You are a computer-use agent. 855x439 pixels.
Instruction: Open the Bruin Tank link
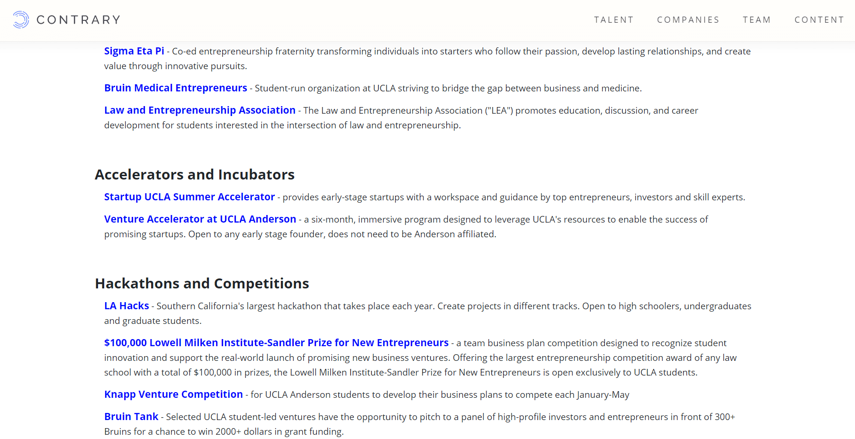(x=131, y=417)
